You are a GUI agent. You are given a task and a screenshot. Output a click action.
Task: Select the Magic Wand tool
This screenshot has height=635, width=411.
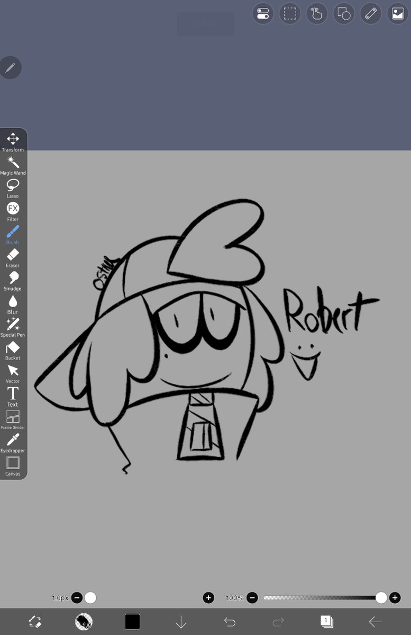click(13, 166)
